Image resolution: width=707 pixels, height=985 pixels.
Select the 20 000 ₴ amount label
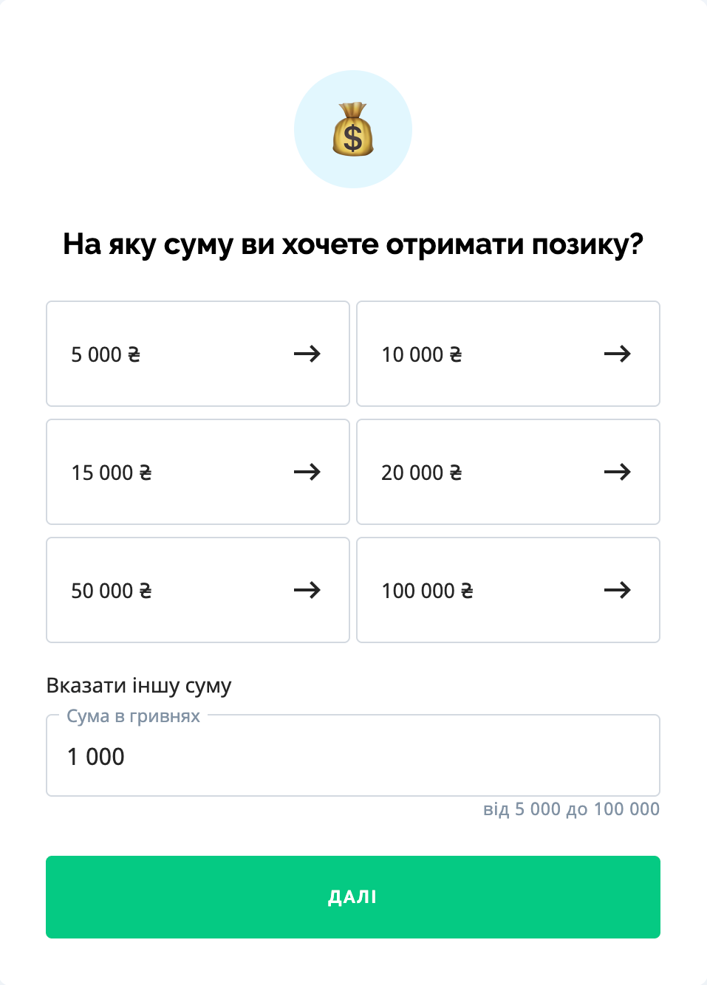point(422,473)
